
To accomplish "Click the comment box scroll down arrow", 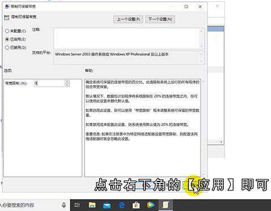I will click(202, 46).
